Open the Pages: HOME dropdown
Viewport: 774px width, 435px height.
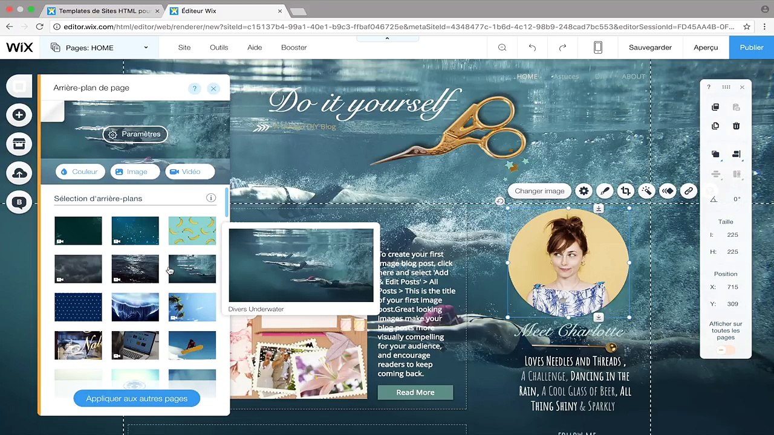99,48
